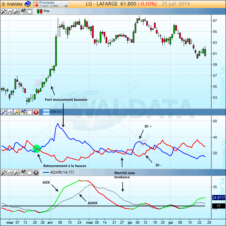The width and height of the screenshot is (226, 226).
Task: Click the date 25 juil. 2014
Action: click(x=176, y=4)
